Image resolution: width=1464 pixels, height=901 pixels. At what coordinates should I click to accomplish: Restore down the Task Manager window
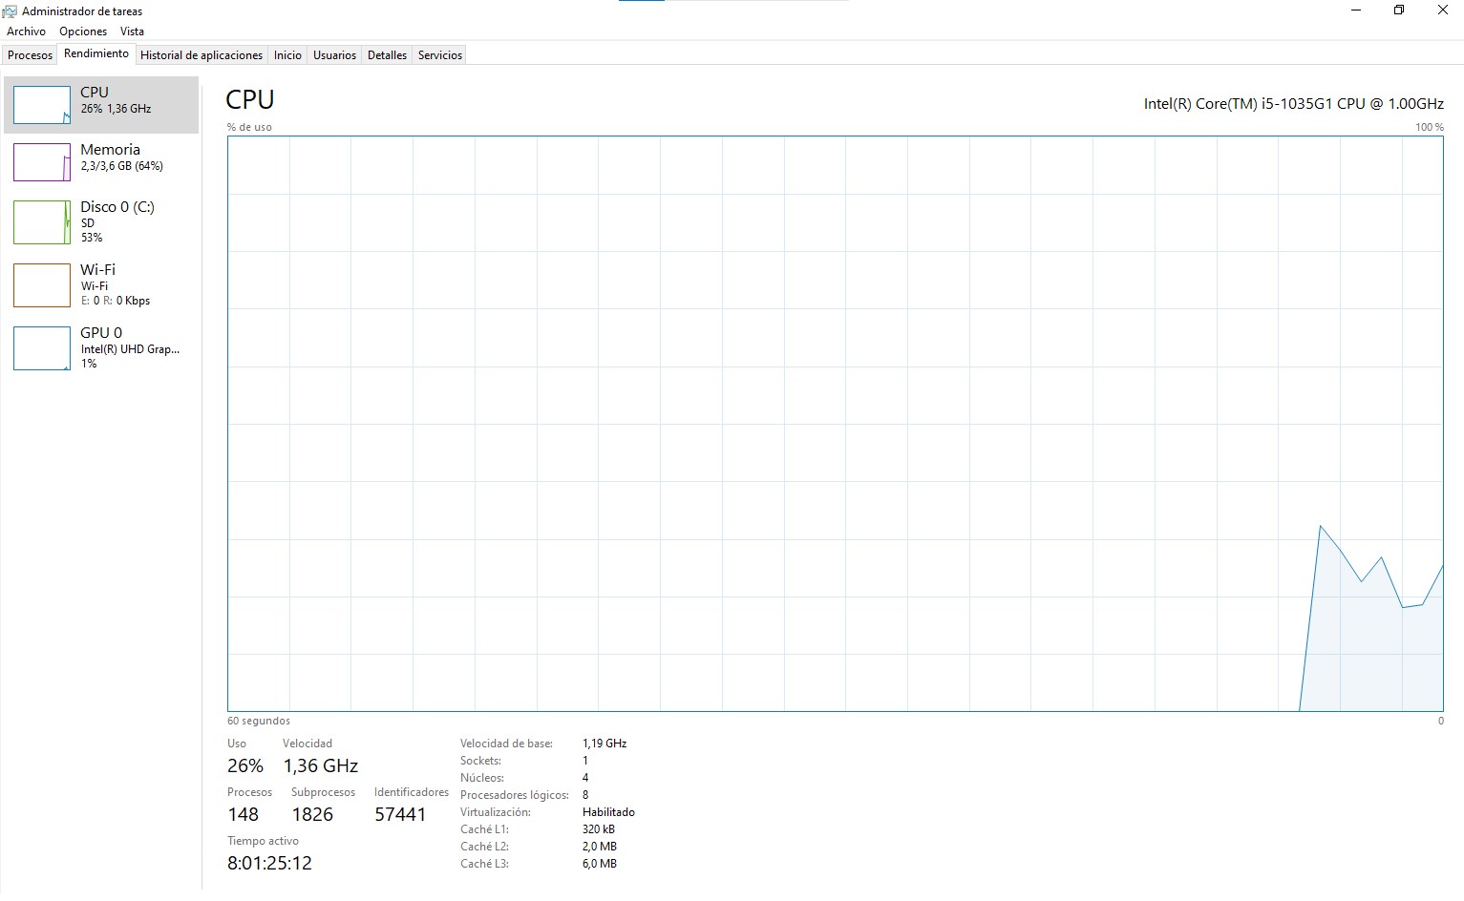click(1398, 10)
